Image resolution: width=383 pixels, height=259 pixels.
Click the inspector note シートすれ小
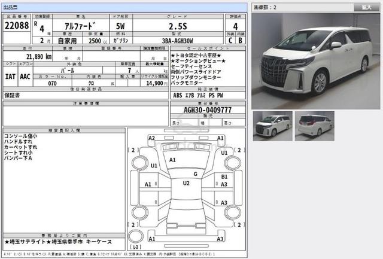(x=19, y=153)
